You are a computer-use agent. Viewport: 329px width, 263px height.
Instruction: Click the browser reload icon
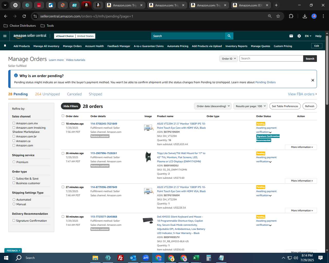pos(24,16)
